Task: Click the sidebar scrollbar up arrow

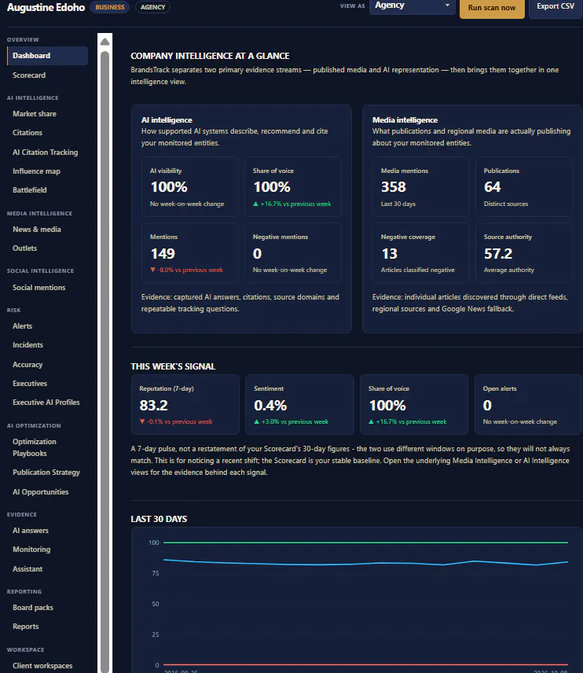Action: click(104, 42)
